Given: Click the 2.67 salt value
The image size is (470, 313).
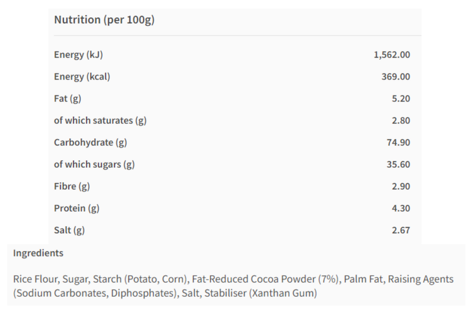Looking at the screenshot, I should point(401,230).
